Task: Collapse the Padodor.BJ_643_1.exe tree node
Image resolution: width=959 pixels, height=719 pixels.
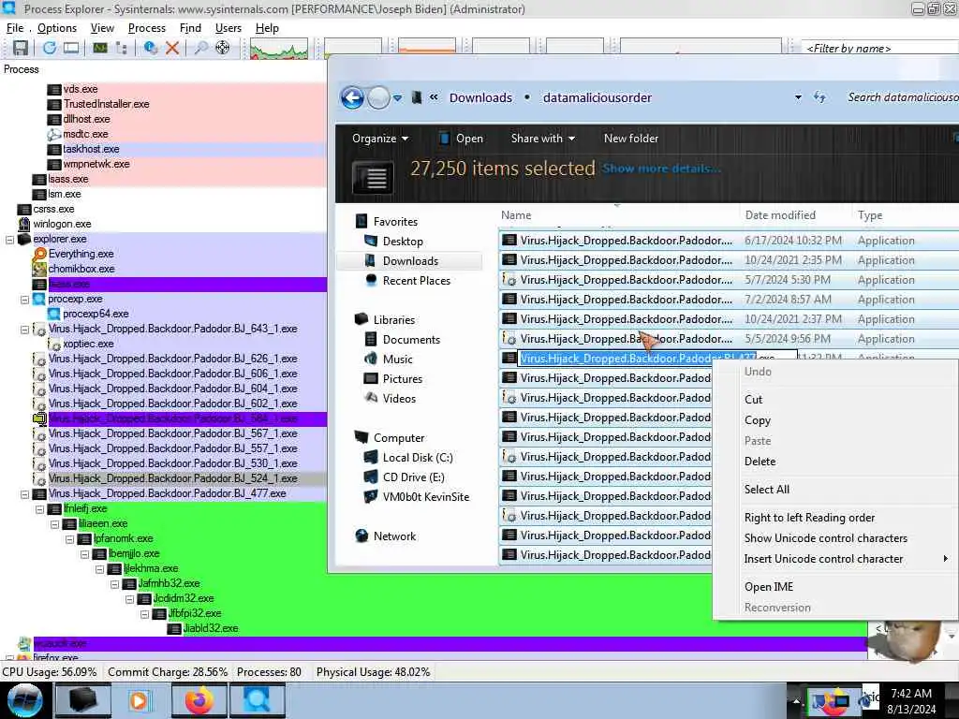Action: (x=24, y=329)
